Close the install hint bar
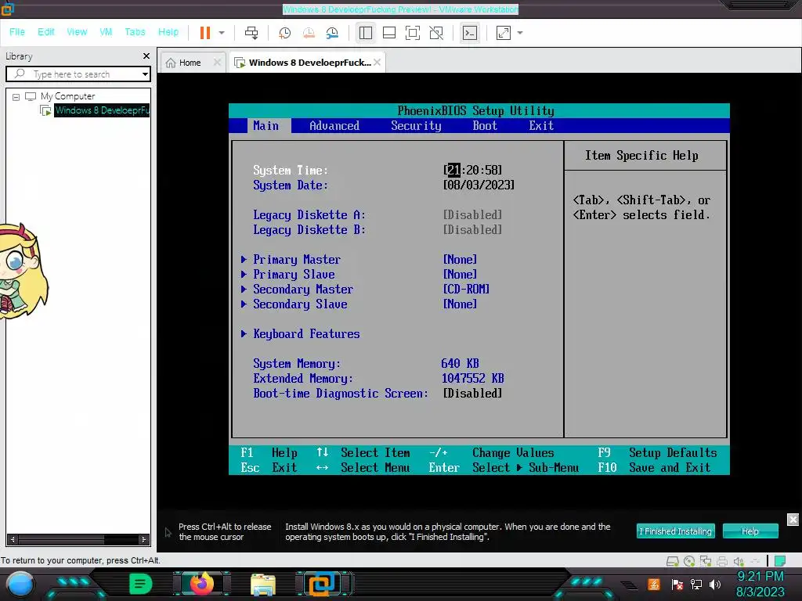This screenshot has height=601, width=802. 793,520
